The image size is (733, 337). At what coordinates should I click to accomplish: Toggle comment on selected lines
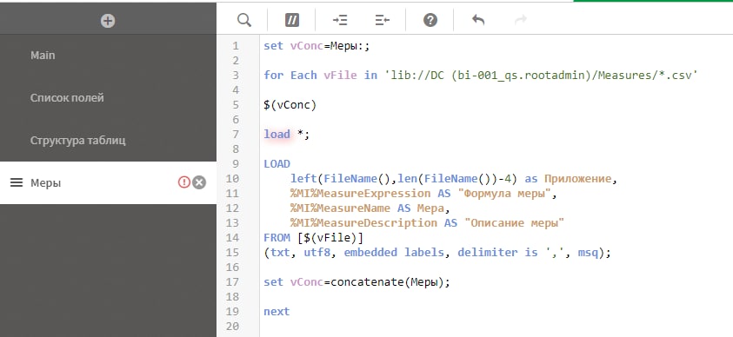tap(291, 20)
